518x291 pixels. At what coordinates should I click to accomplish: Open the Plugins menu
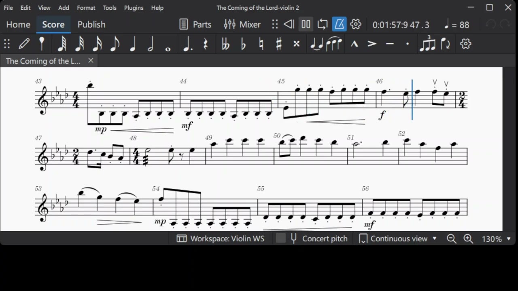[x=134, y=8]
